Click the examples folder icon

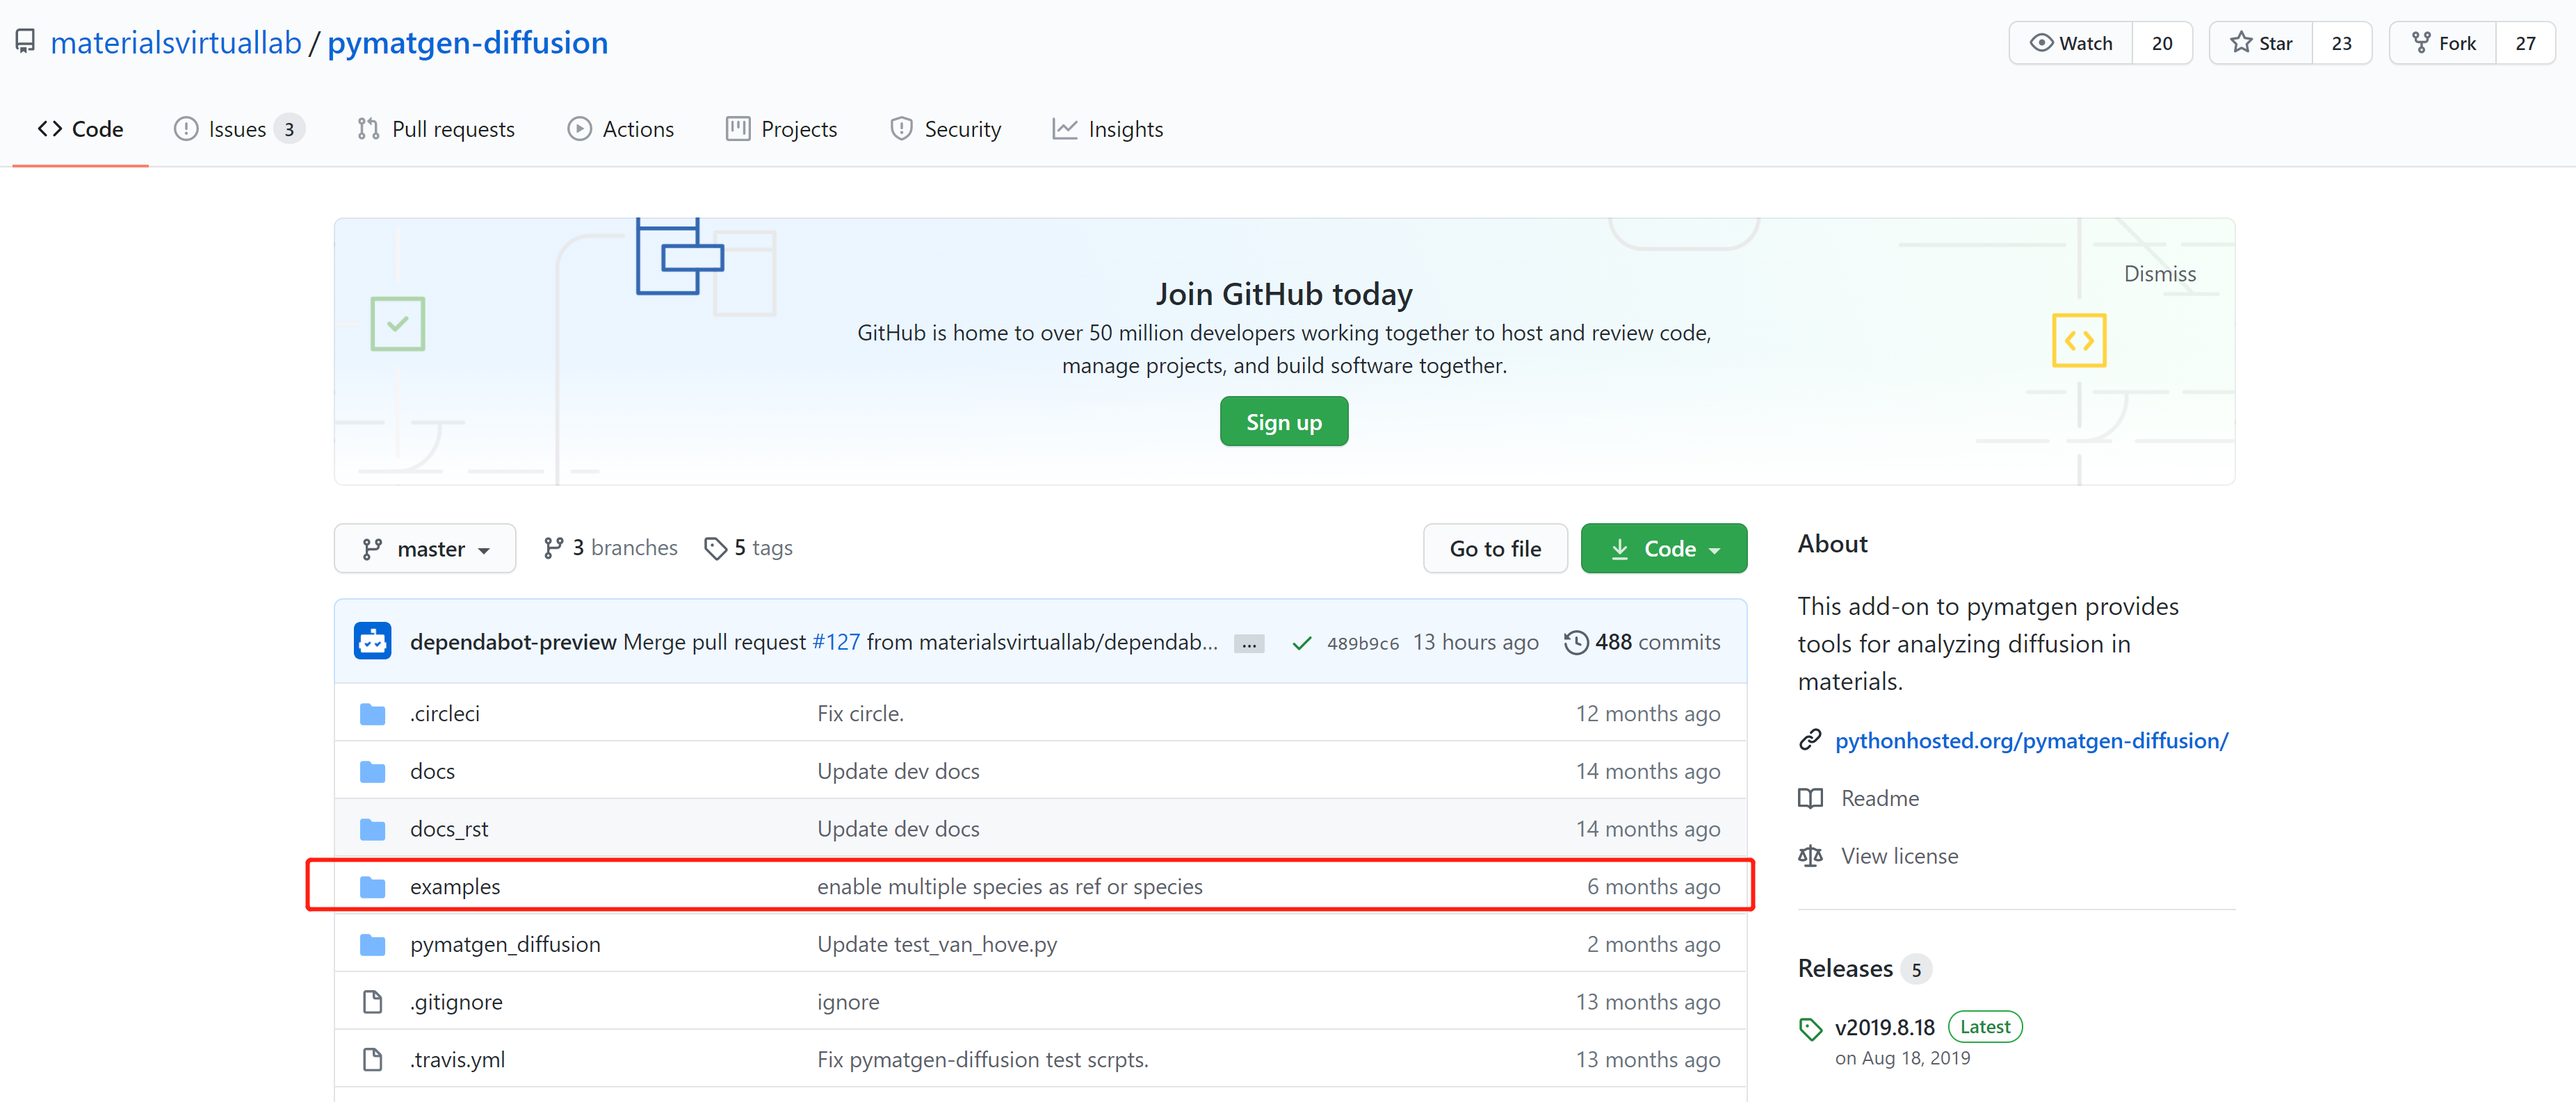coord(372,886)
